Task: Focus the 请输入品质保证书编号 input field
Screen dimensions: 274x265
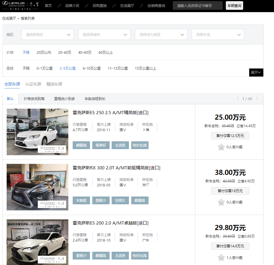Action: pos(198,5)
